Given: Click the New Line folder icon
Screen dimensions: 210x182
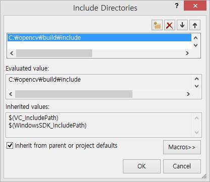Looking at the screenshot, I should [157, 25].
